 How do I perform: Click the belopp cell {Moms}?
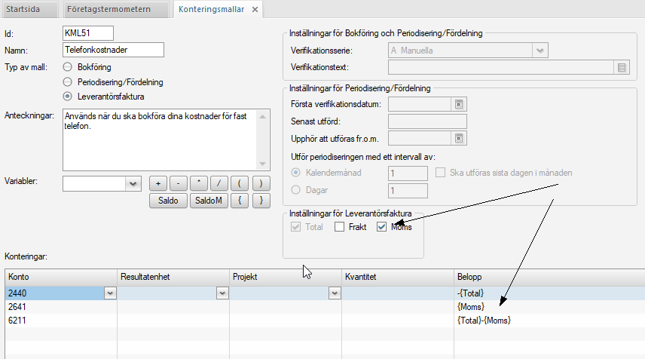click(549, 307)
